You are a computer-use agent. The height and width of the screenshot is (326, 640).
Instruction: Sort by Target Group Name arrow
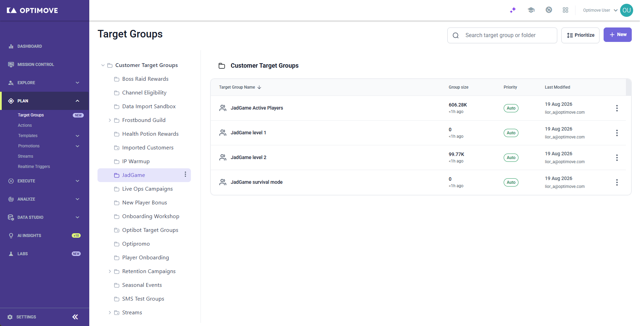259,87
